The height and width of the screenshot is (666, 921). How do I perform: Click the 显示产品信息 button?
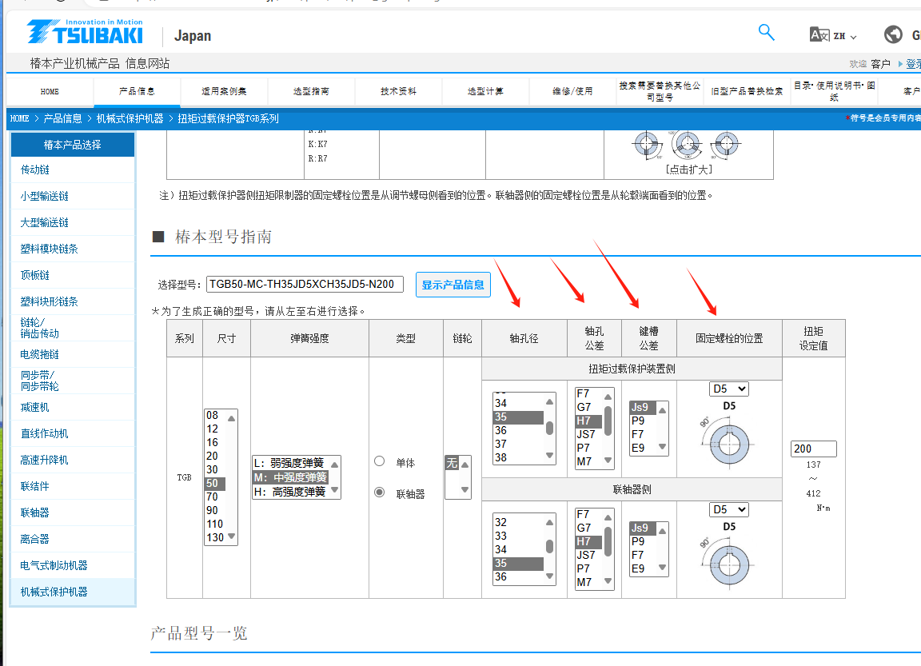[x=453, y=285]
